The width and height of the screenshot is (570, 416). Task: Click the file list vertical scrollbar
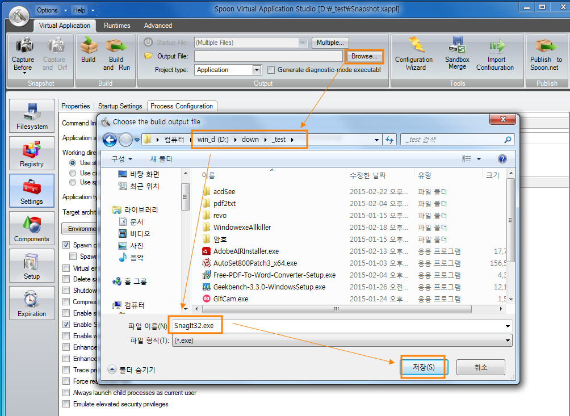tap(511, 220)
